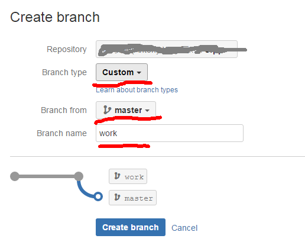Click the caret arrow next to Custom
Image resolution: width=305 pixels, height=245 pixels.
[139, 73]
